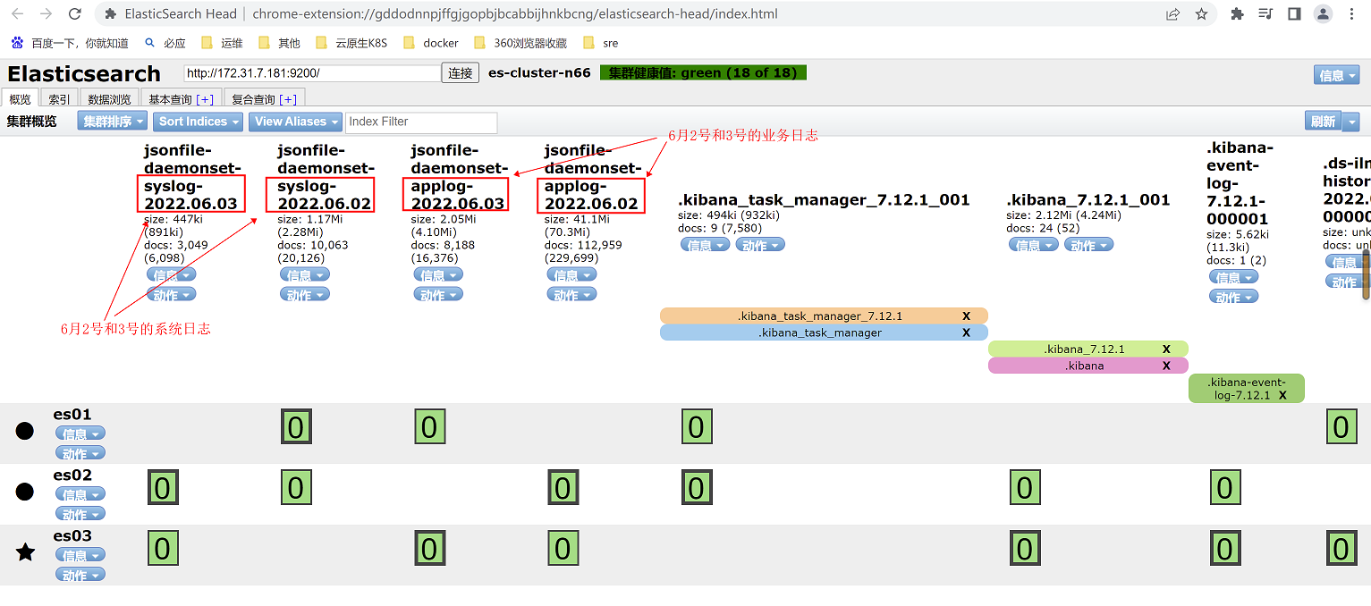The image size is (1371, 606).
Task: Click the es01 shard 0 of syslog-2022.06.02
Action: pos(295,427)
